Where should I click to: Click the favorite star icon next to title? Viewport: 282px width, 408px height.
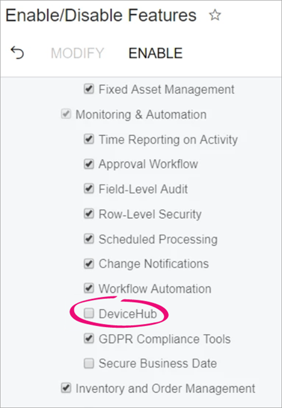pyautogui.click(x=215, y=15)
